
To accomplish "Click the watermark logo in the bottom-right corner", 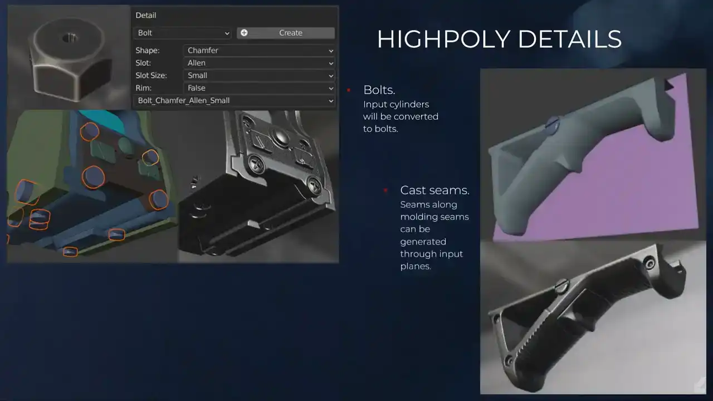I will [701, 385].
